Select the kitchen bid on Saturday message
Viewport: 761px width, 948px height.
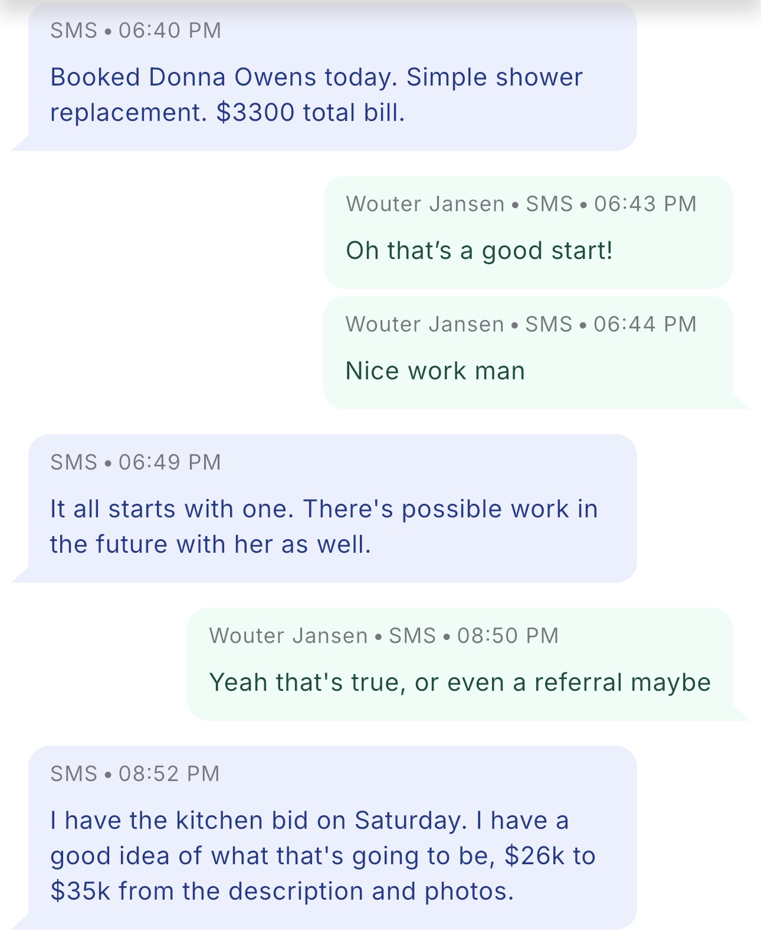coord(323,855)
